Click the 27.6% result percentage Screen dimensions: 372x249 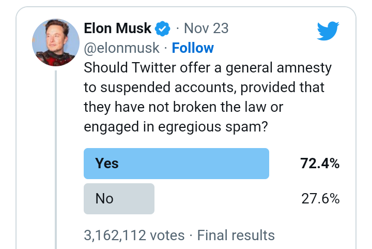click(320, 199)
